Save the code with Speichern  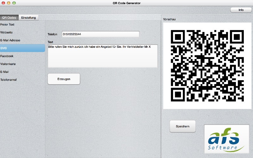click(182, 126)
